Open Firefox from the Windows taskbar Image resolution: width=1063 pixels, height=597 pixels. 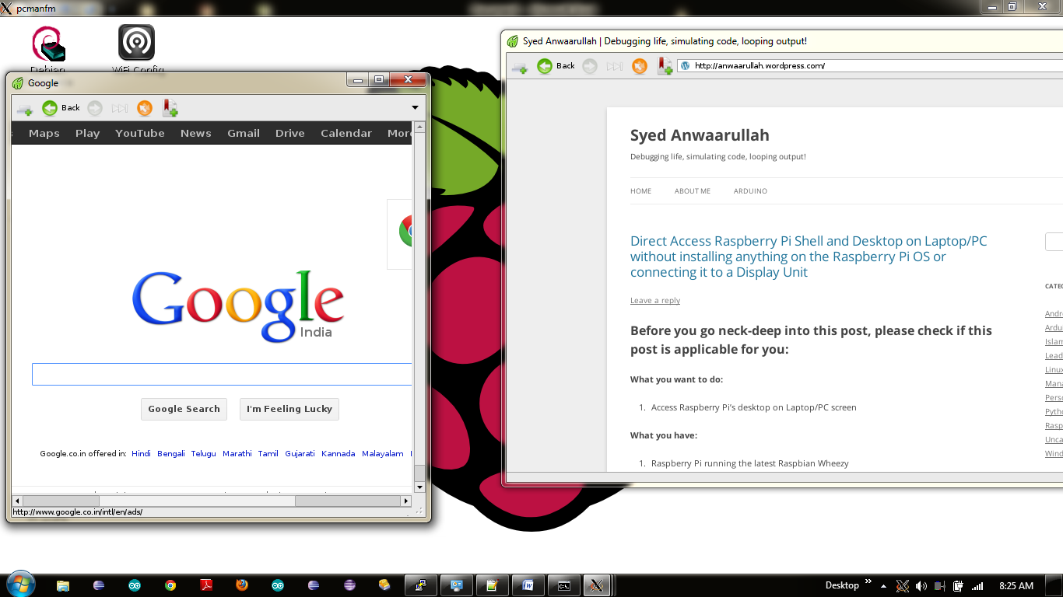pyautogui.click(x=242, y=585)
